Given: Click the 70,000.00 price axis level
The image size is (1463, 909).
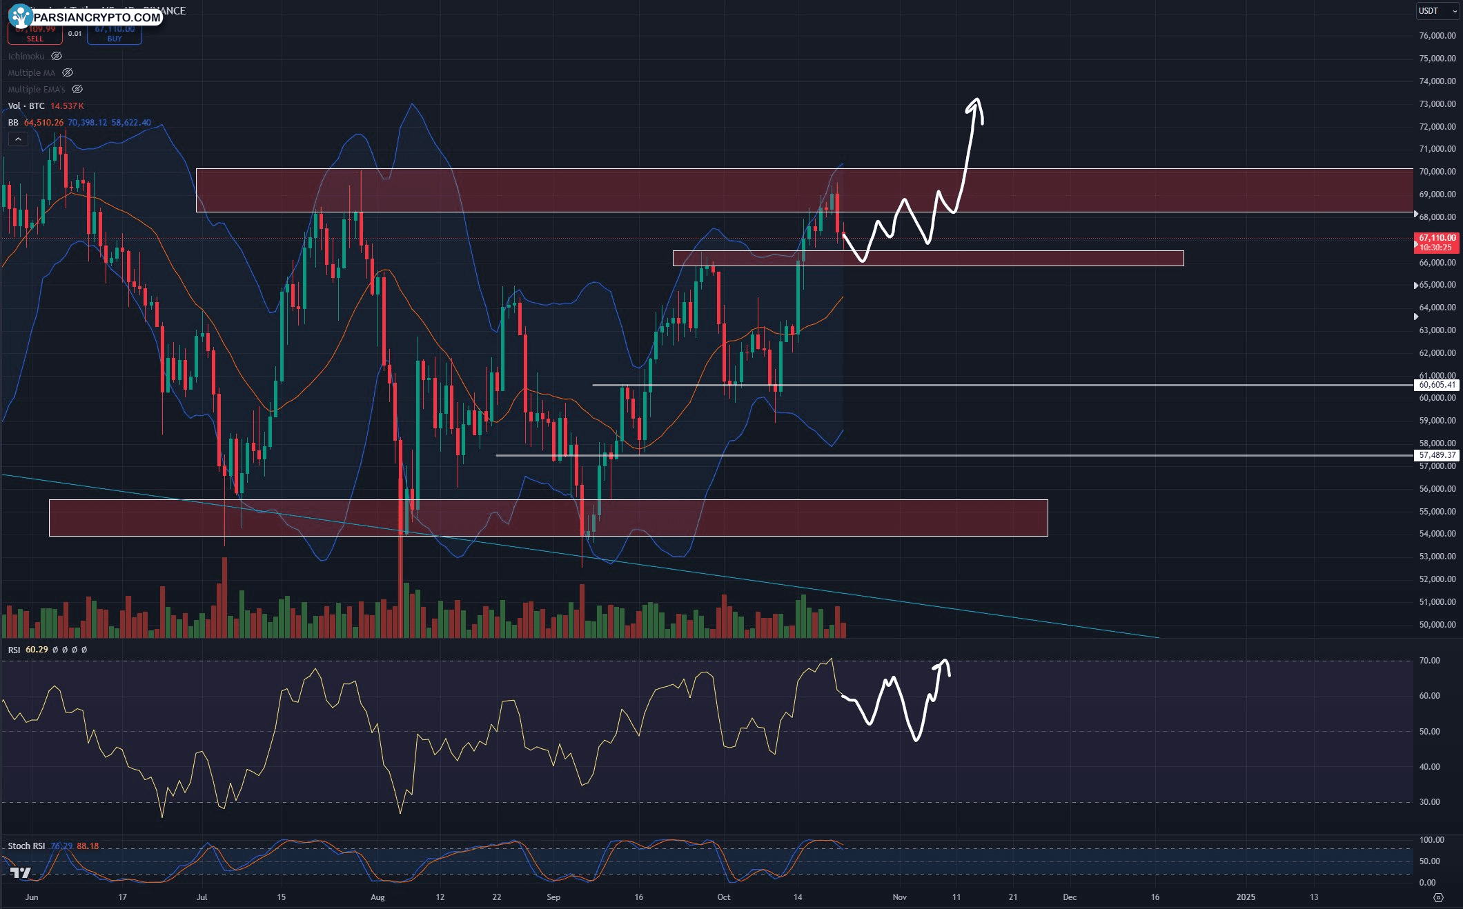Looking at the screenshot, I should (1437, 172).
